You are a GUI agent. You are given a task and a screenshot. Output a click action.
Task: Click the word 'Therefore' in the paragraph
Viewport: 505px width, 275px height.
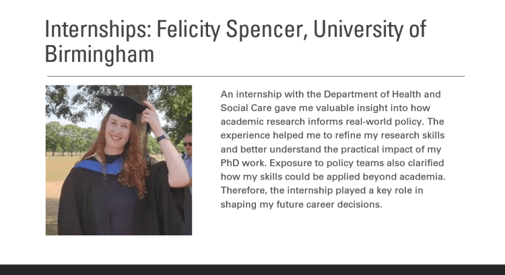(x=243, y=190)
